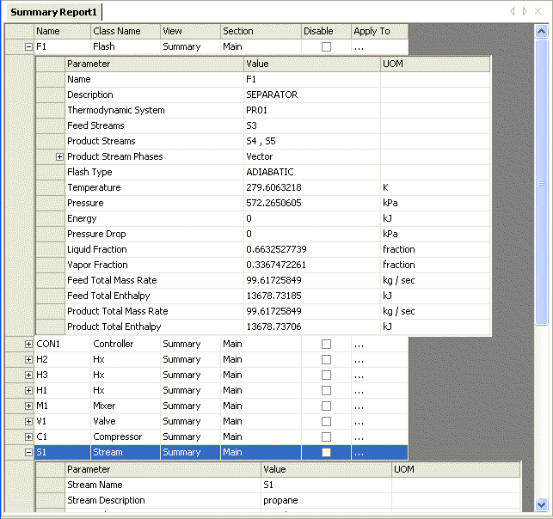Go to next tab with right arrow

[525, 11]
